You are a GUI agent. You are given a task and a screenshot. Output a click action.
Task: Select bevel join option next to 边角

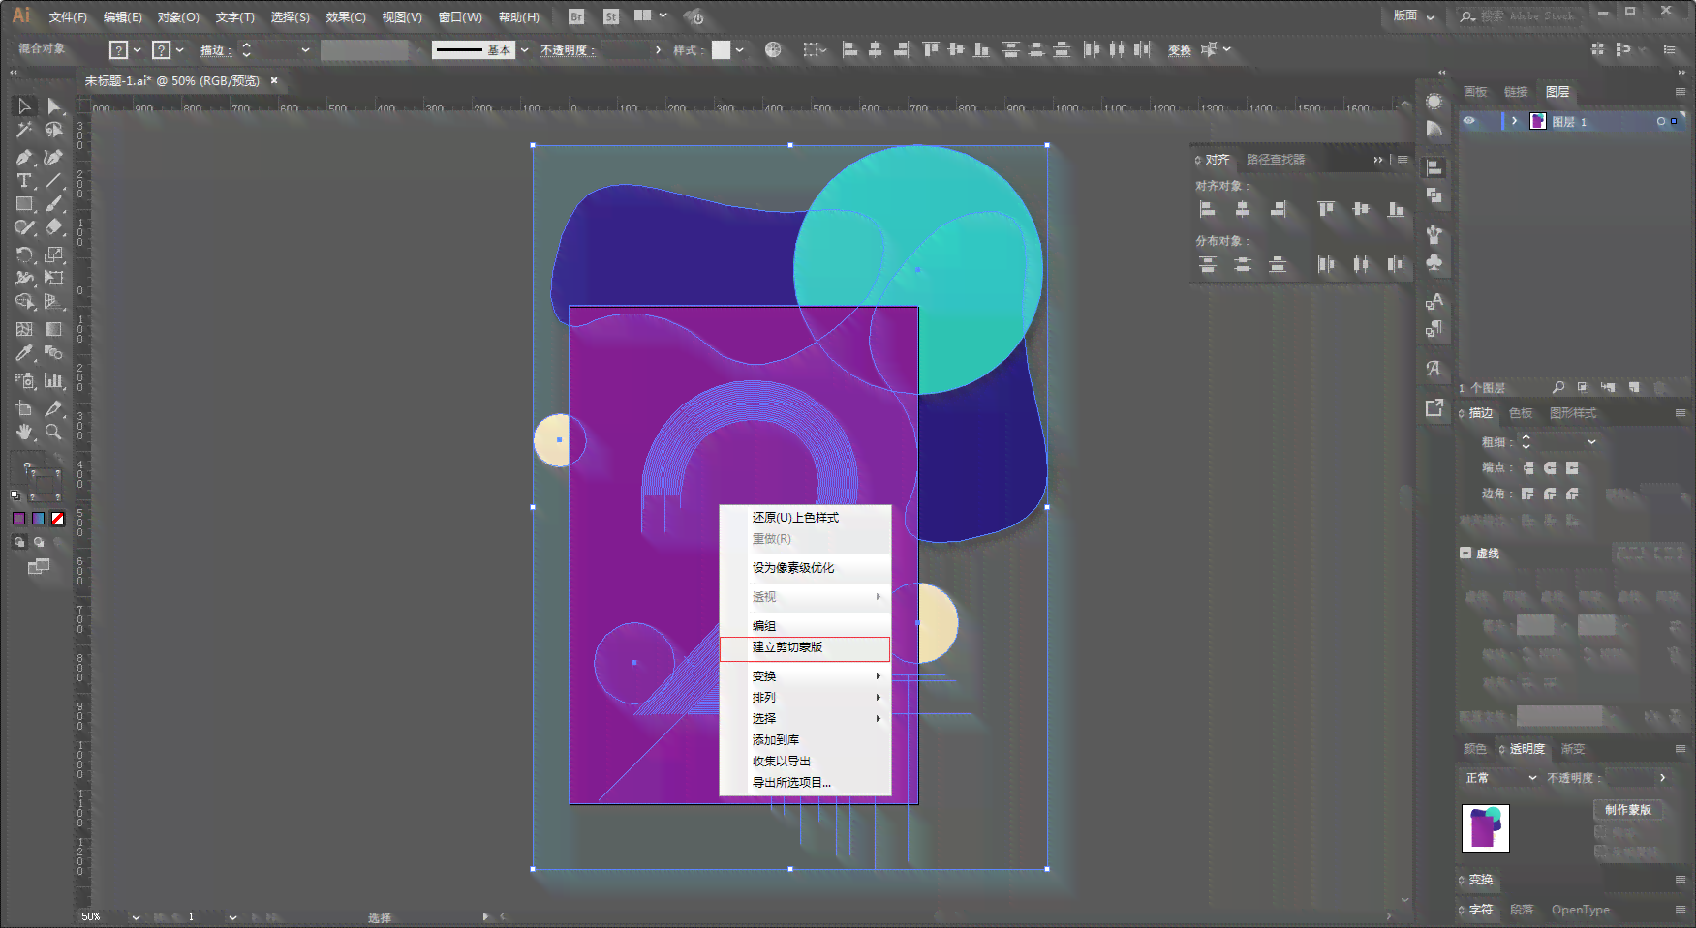(1572, 494)
